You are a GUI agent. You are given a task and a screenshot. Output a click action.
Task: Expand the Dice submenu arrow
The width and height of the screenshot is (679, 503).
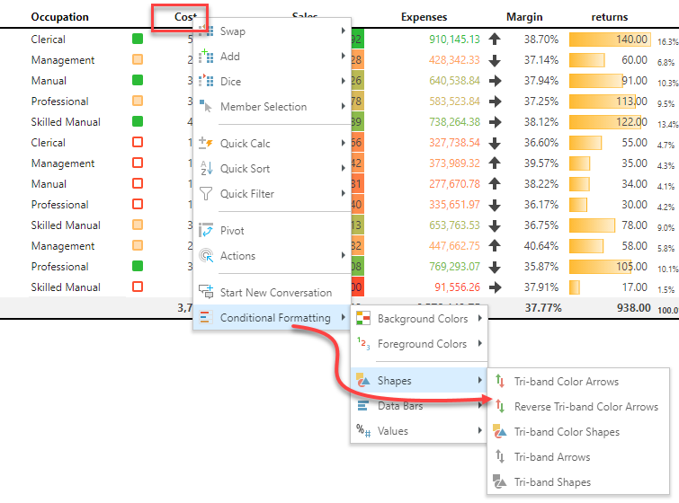coord(343,81)
